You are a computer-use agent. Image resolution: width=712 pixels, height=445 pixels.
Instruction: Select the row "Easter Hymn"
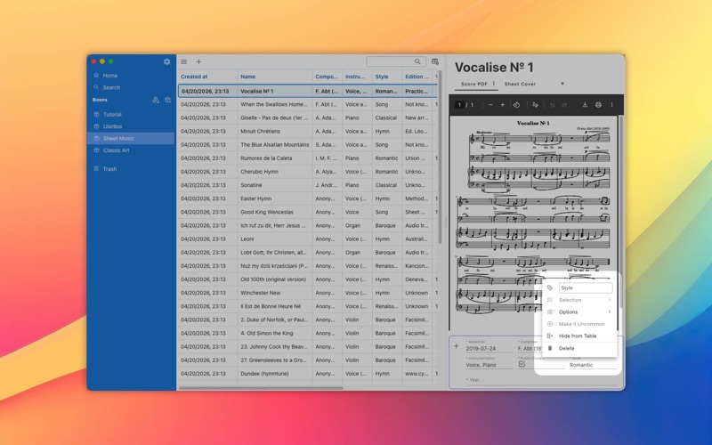(307, 198)
